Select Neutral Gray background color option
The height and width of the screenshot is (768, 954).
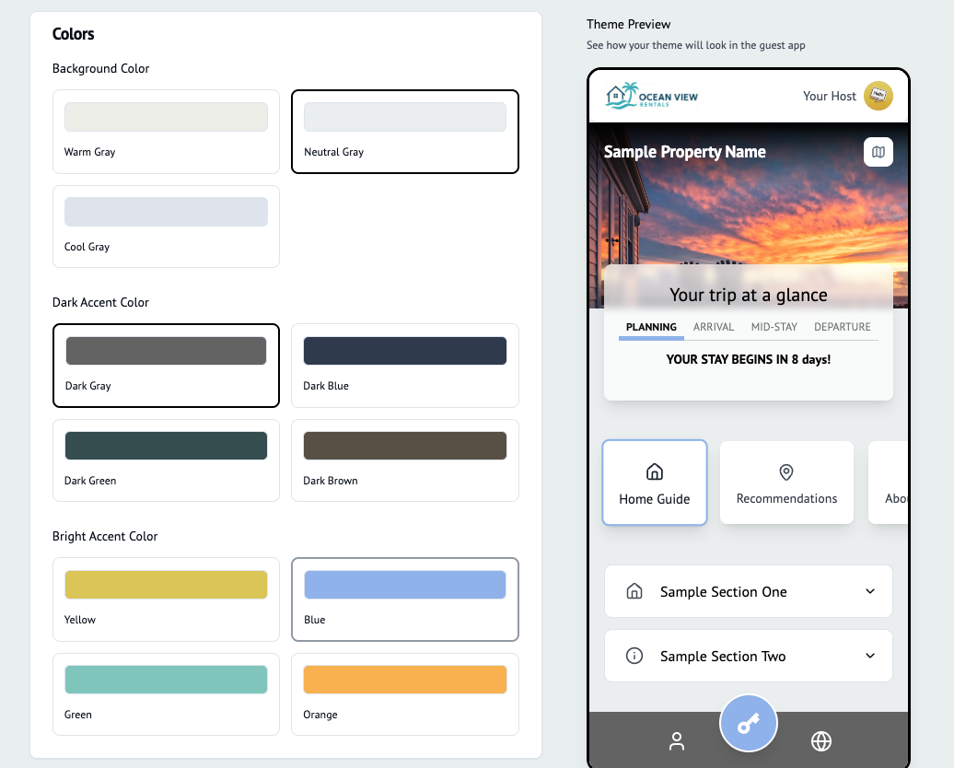pos(405,132)
